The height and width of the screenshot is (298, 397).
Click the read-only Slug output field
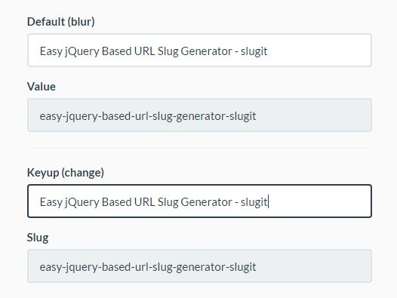pyautogui.click(x=199, y=266)
